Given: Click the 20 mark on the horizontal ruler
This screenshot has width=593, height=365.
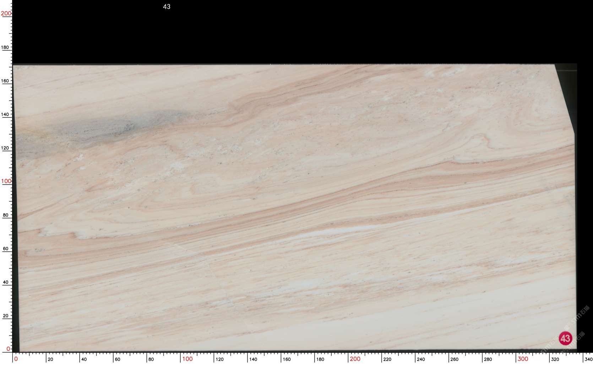Looking at the screenshot, I should point(50,359).
